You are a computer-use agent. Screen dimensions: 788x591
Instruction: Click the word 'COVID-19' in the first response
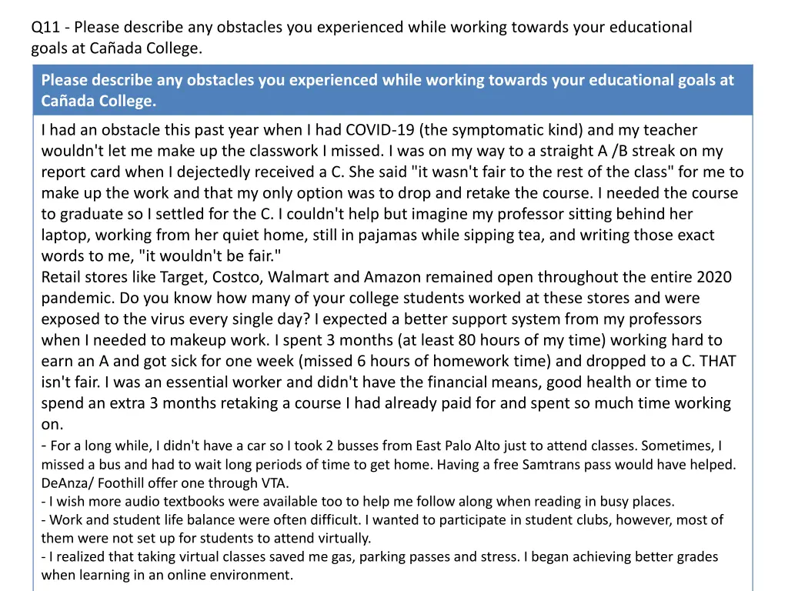[380, 130]
